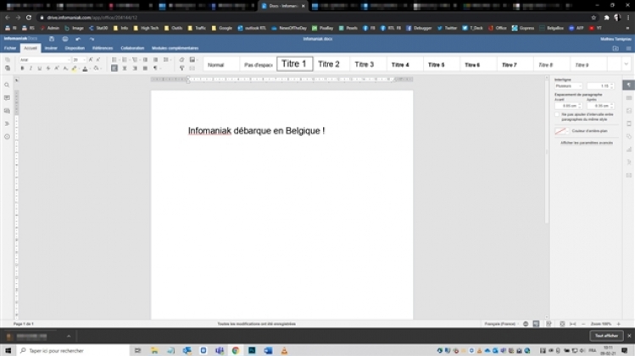Switch to the Insérer tab

point(51,48)
